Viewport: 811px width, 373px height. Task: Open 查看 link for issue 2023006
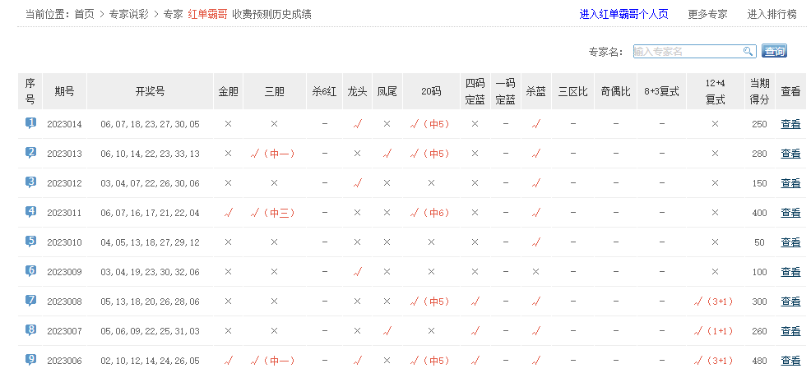pos(790,361)
